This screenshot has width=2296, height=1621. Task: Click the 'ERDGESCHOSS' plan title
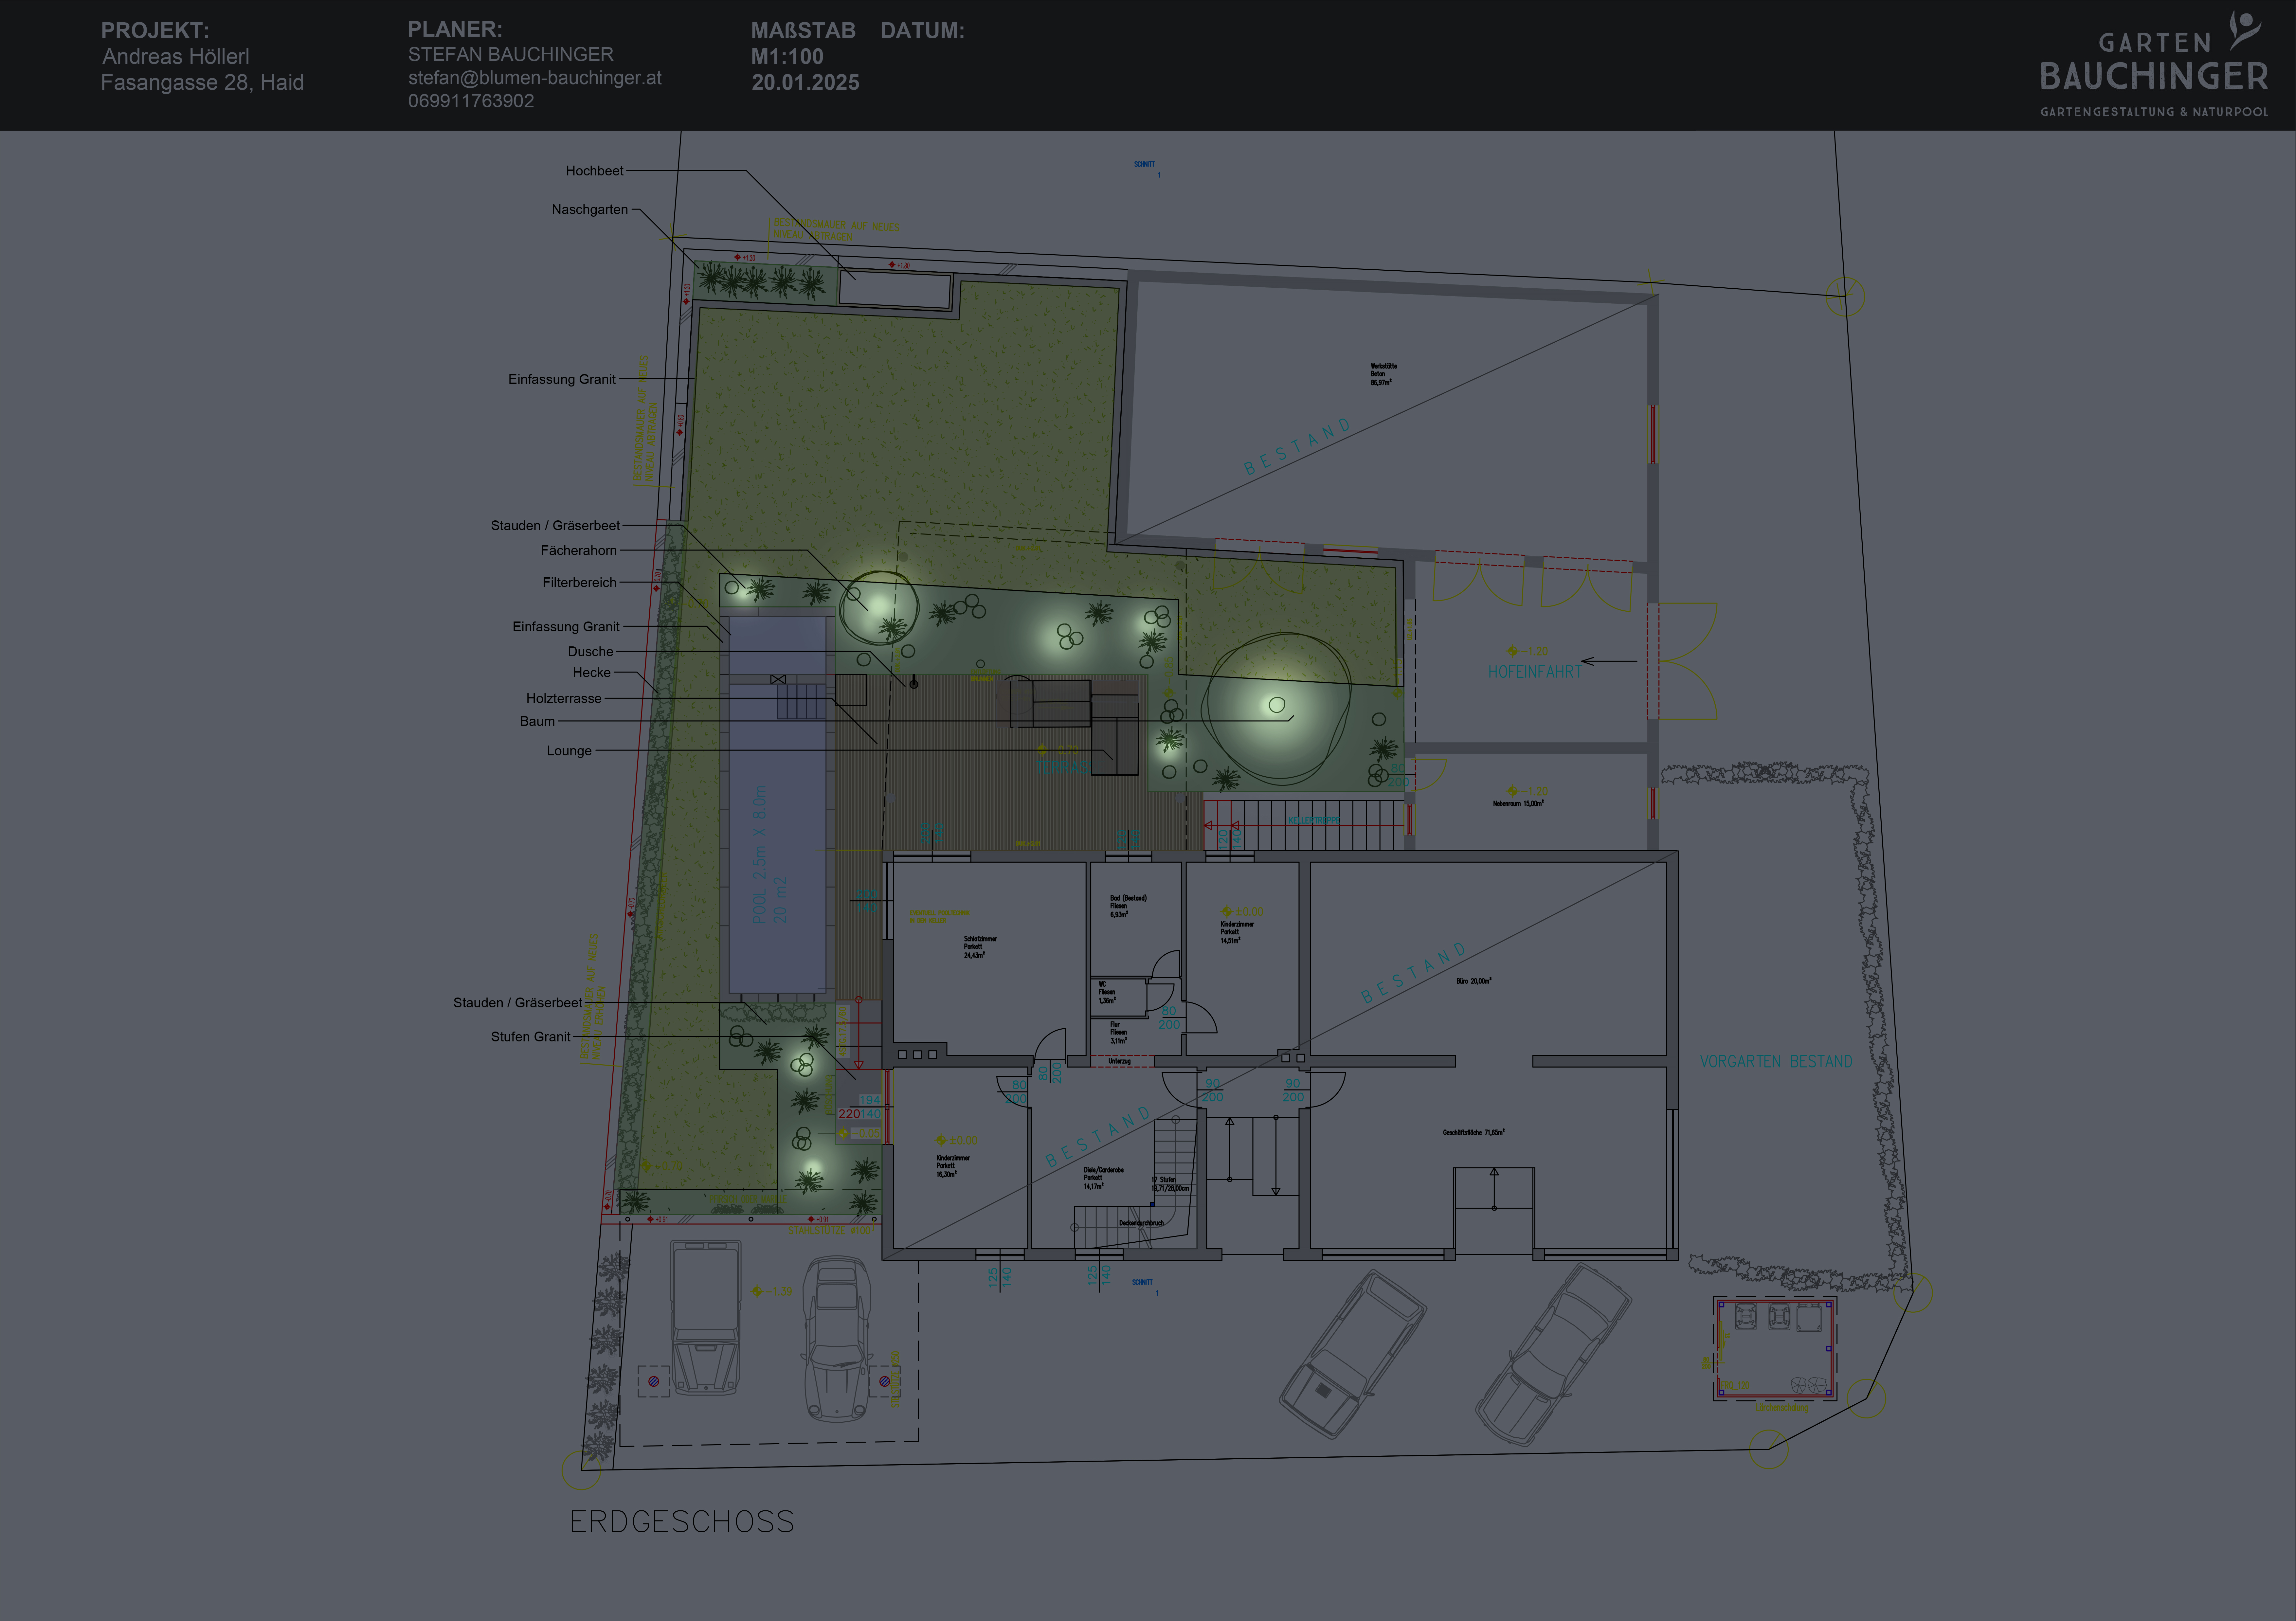click(x=682, y=1522)
